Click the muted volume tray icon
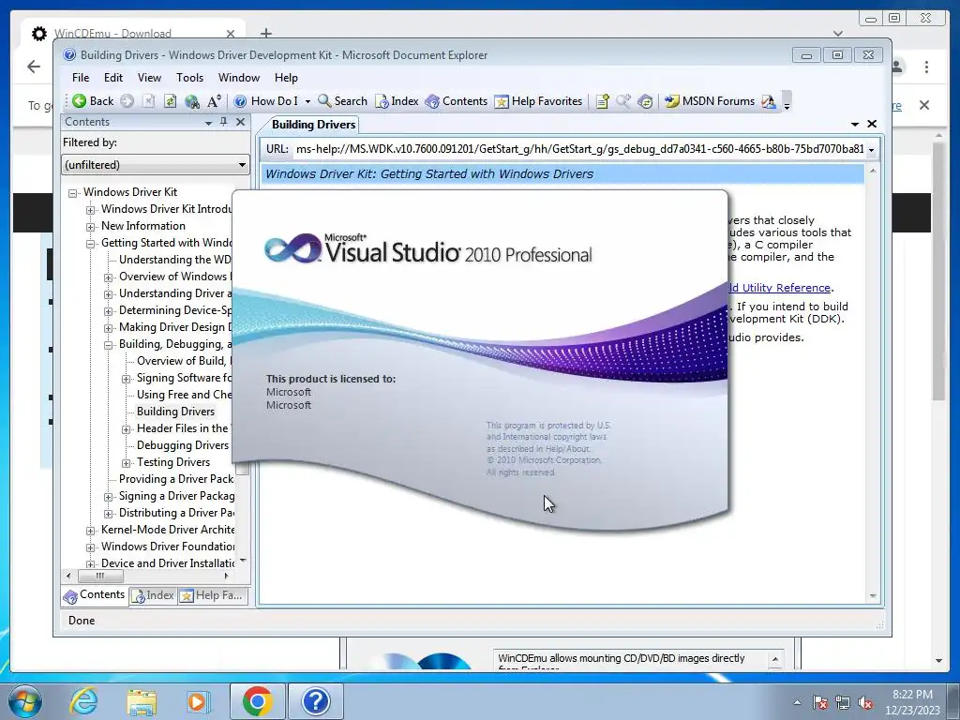Image resolution: width=960 pixels, height=720 pixels. coord(865,703)
